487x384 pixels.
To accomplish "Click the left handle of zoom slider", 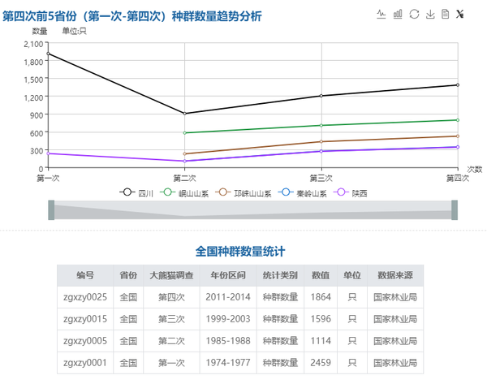I will click(x=51, y=210).
